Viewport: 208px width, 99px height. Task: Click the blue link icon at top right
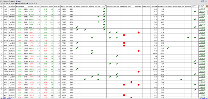tap(203, 1)
